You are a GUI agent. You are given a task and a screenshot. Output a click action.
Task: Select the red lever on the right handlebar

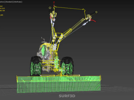(x=93, y=21)
